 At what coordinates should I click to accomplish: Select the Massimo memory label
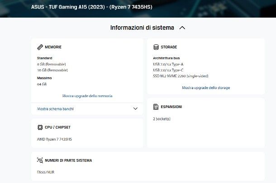[44, 78]
